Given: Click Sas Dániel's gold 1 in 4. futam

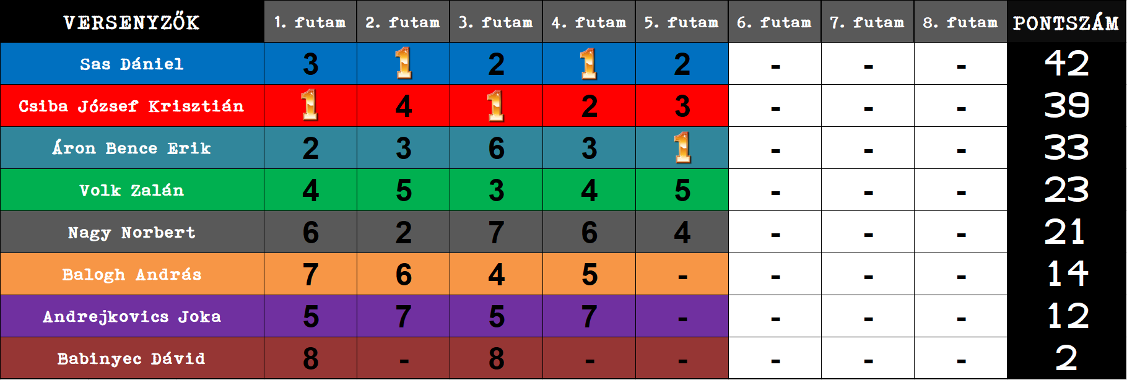Looking at the screenshot, I should (589, 63).
